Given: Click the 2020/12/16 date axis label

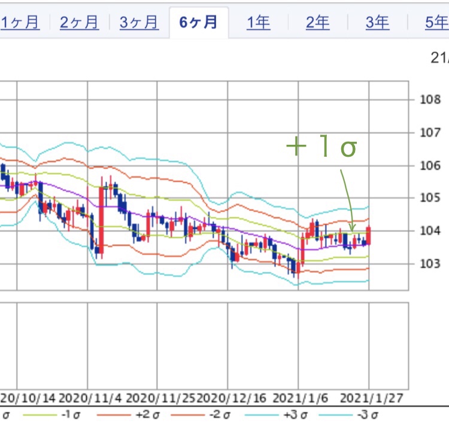Looking at the screenshot, I should [x=232, y=398].
